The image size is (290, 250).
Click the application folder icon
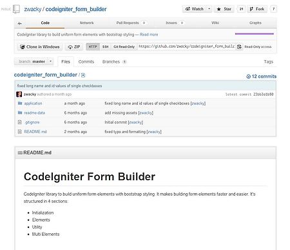click(x=20, y=103)
